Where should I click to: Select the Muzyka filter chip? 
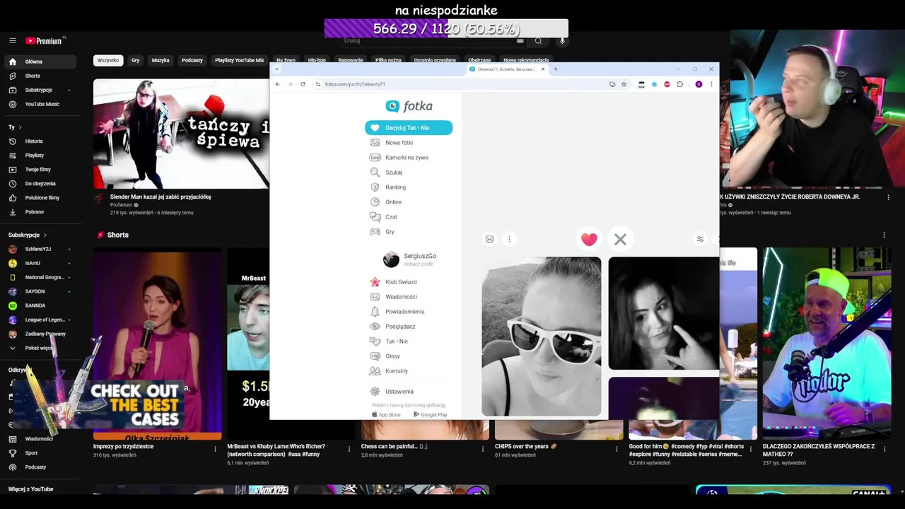coord(160,60)
